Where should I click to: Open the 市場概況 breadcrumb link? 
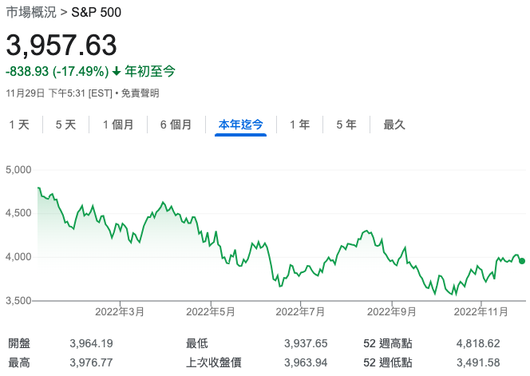[x=31, y=13]
